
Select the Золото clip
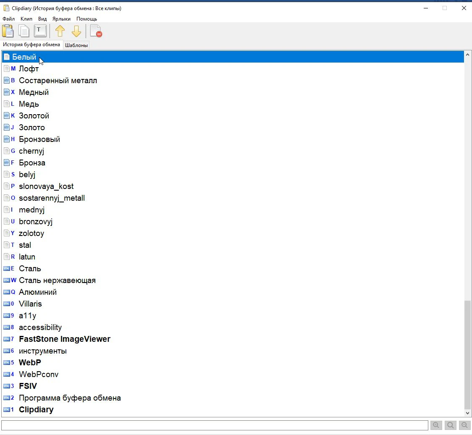point(233,127)
